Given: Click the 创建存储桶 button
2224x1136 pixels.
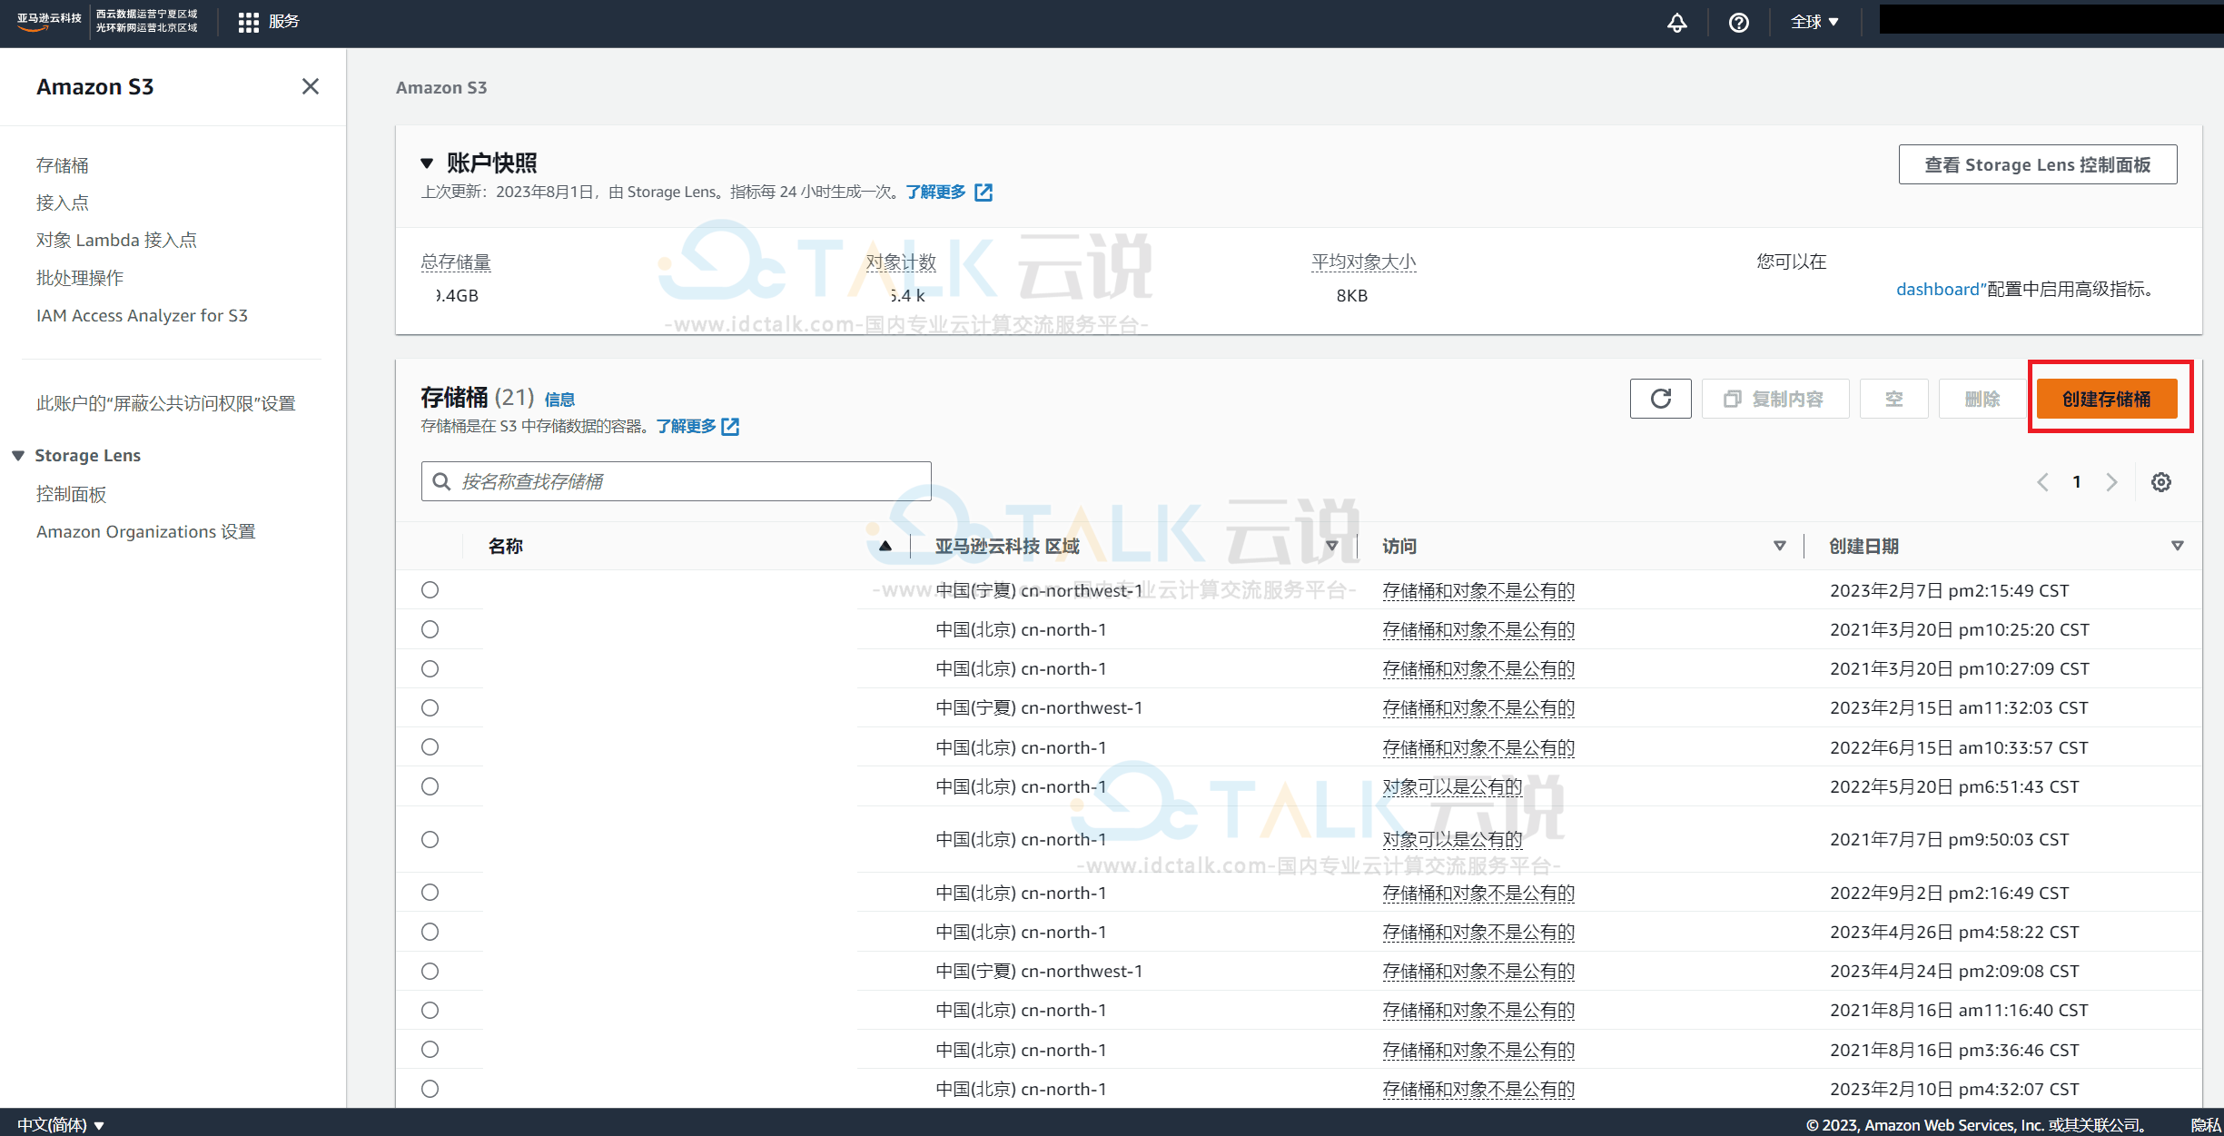Looking at the screenshot, I should [x=2106, y=399].
